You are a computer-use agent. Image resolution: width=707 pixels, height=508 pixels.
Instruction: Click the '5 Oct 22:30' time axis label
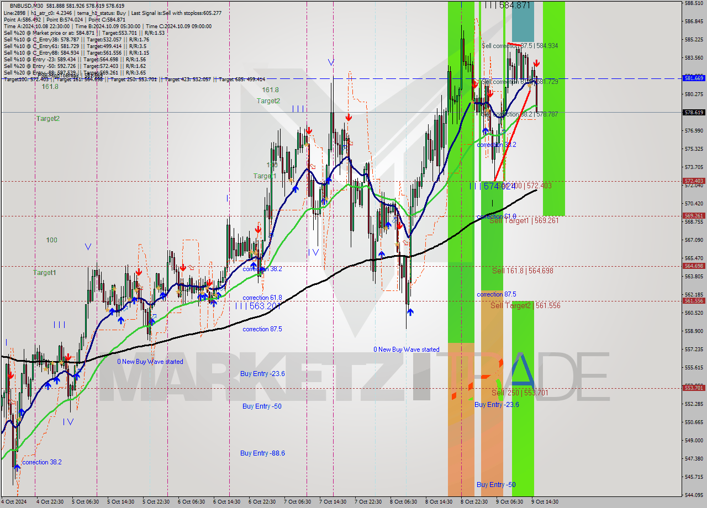[156, 502]
